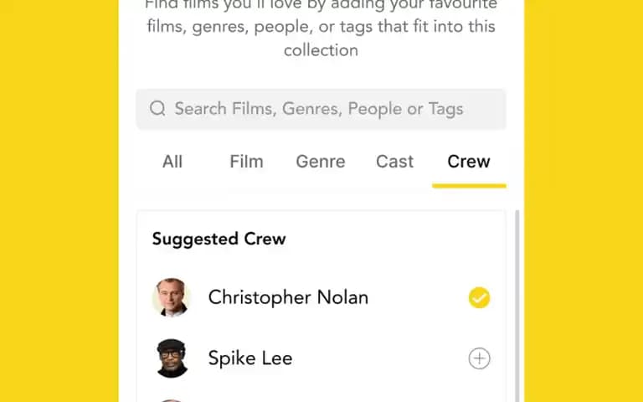
Task: Click the Spike Lee name label
Action: (x=250, y=358)
